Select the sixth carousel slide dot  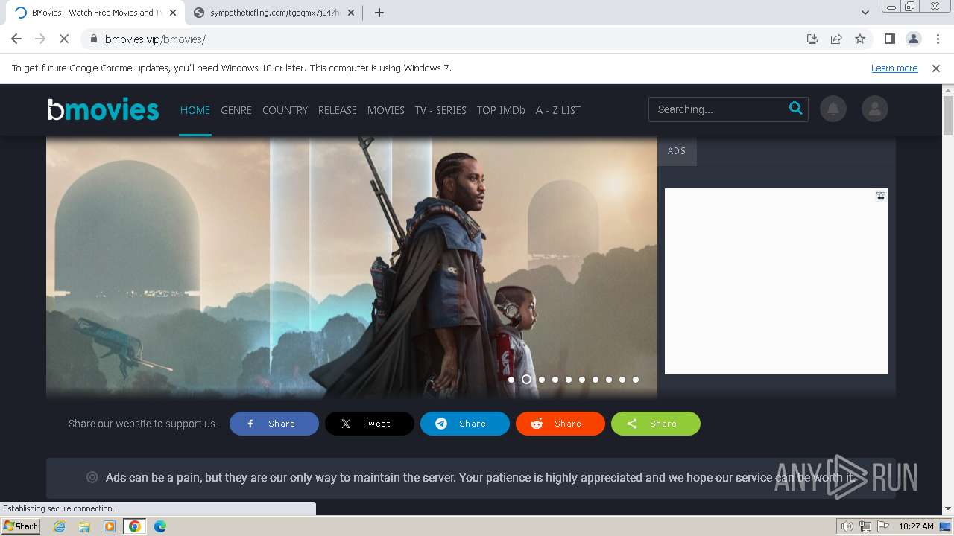point(582,380)
